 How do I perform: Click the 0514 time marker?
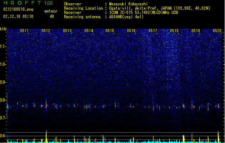(89, 31)
